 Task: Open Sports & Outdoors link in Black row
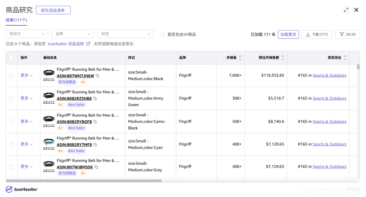(329, 75)
